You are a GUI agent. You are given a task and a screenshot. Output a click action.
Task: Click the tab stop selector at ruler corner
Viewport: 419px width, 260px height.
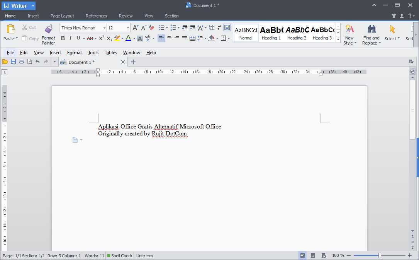pyautogui.click(x=5, y=72)
